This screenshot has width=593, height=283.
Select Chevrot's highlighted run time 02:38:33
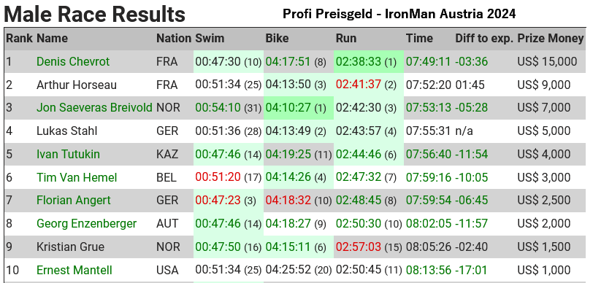click(x=358, y=61)
